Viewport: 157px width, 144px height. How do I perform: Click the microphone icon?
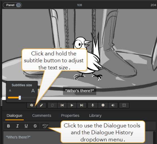tap(93, 105)
